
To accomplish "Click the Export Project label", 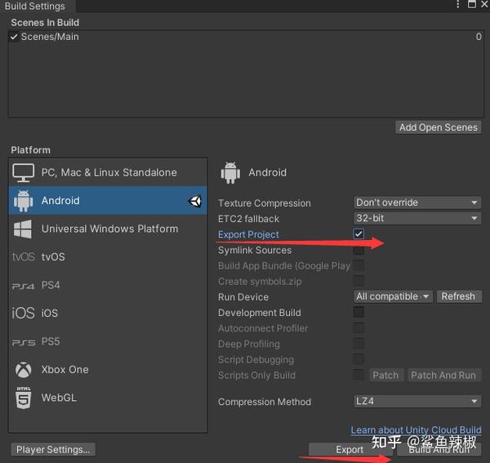I will point(248,234).
